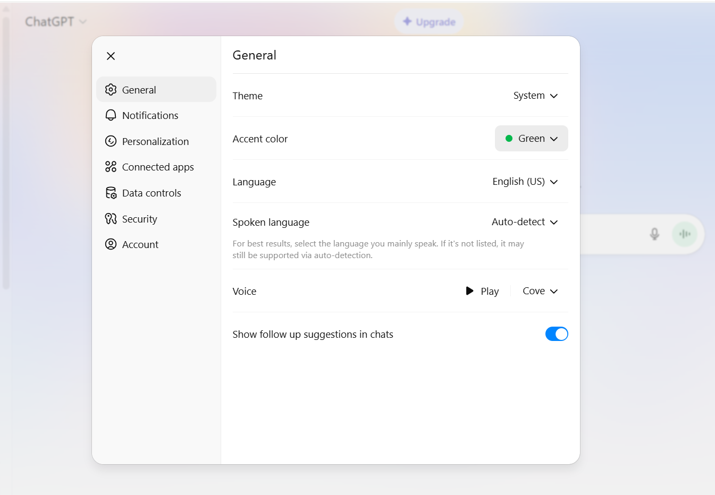715x495 pixels.
Task: Play the Cove voice sample
Action: (x=482, y=291)
